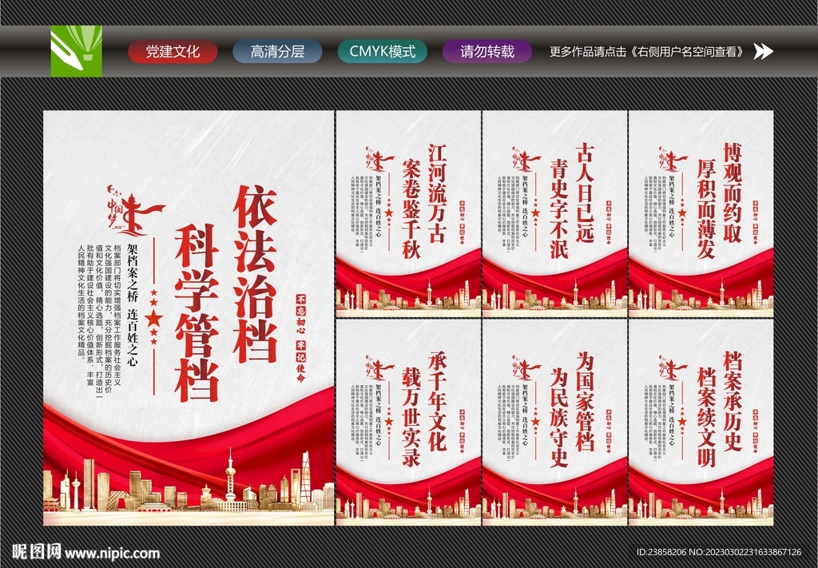
Task: Click the green hot-air balloon pen logo
Action: [76, 51]
